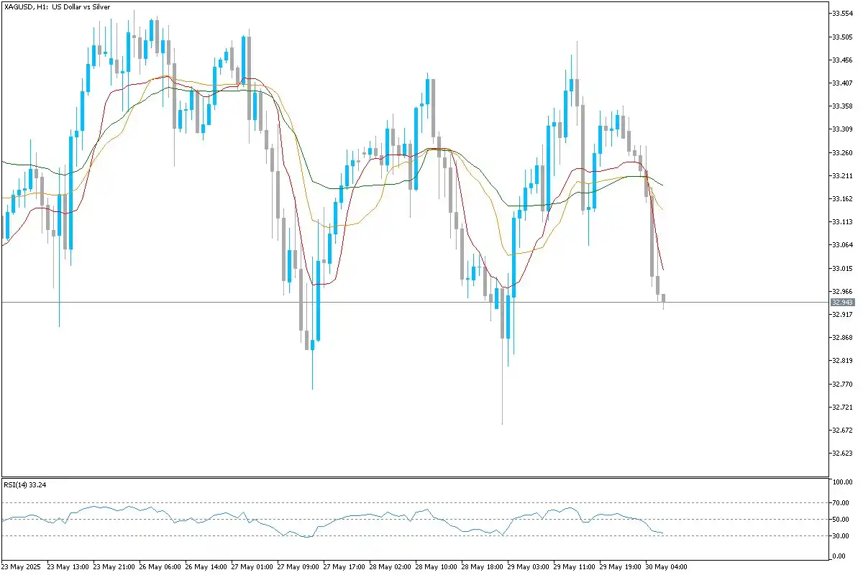The width and height of the screenshot is (863, 575).
Task: Click the '30 May 04:00' time axis label
Action: [666, 567]
